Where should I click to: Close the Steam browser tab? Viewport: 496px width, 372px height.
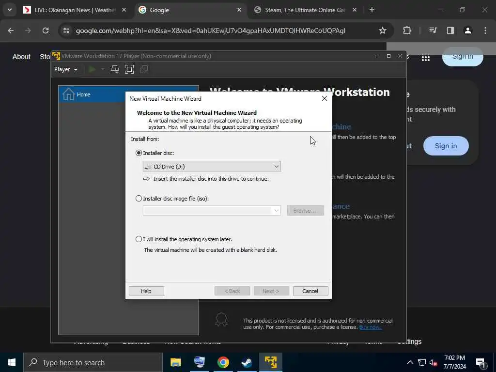coord(354,10)
